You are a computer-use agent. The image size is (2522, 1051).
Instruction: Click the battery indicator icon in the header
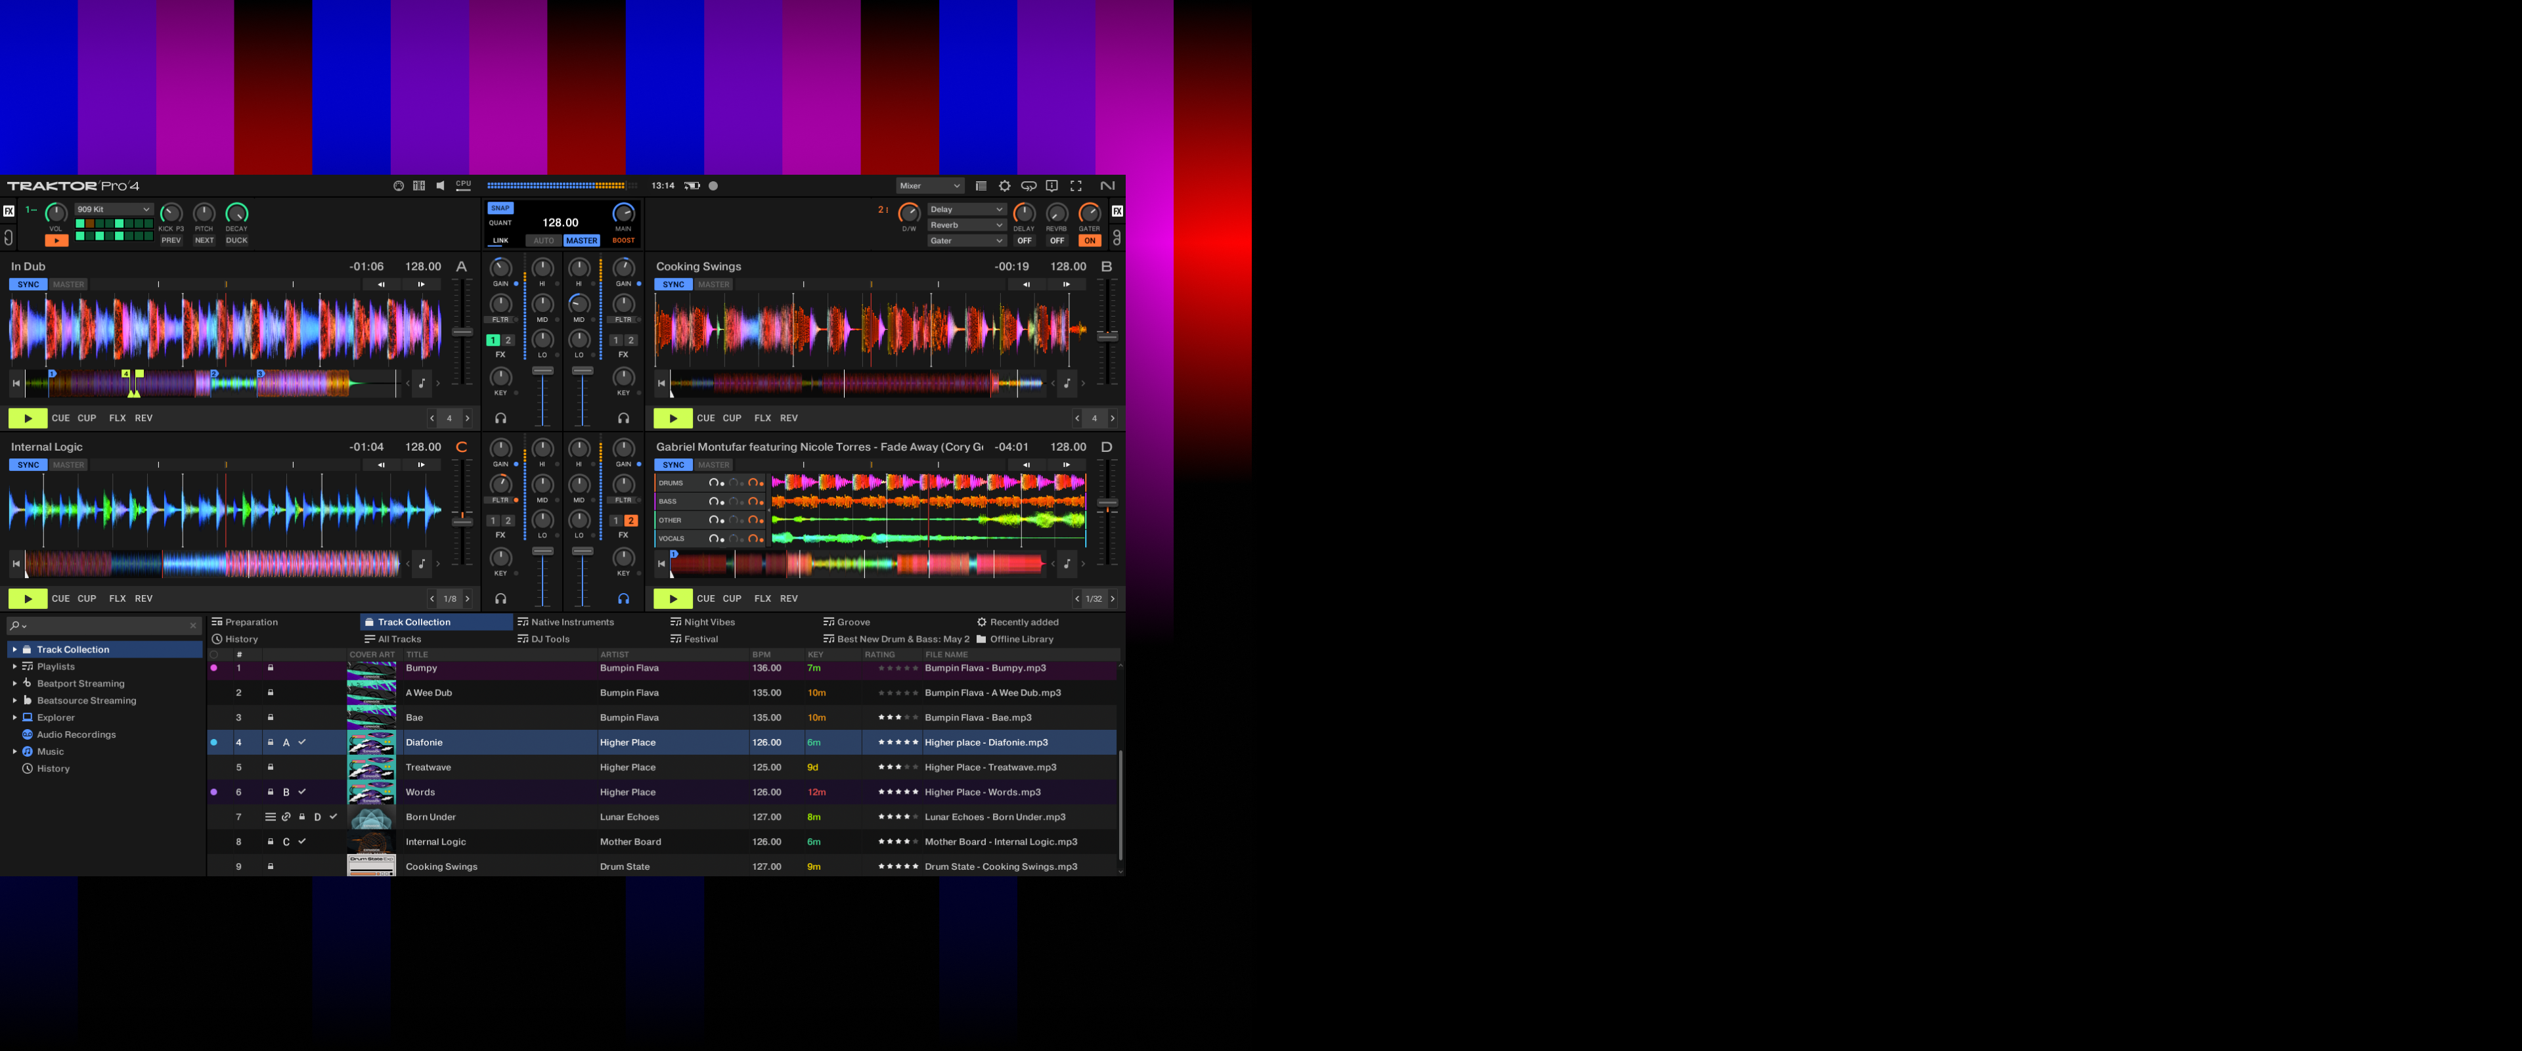coord(692,186)
